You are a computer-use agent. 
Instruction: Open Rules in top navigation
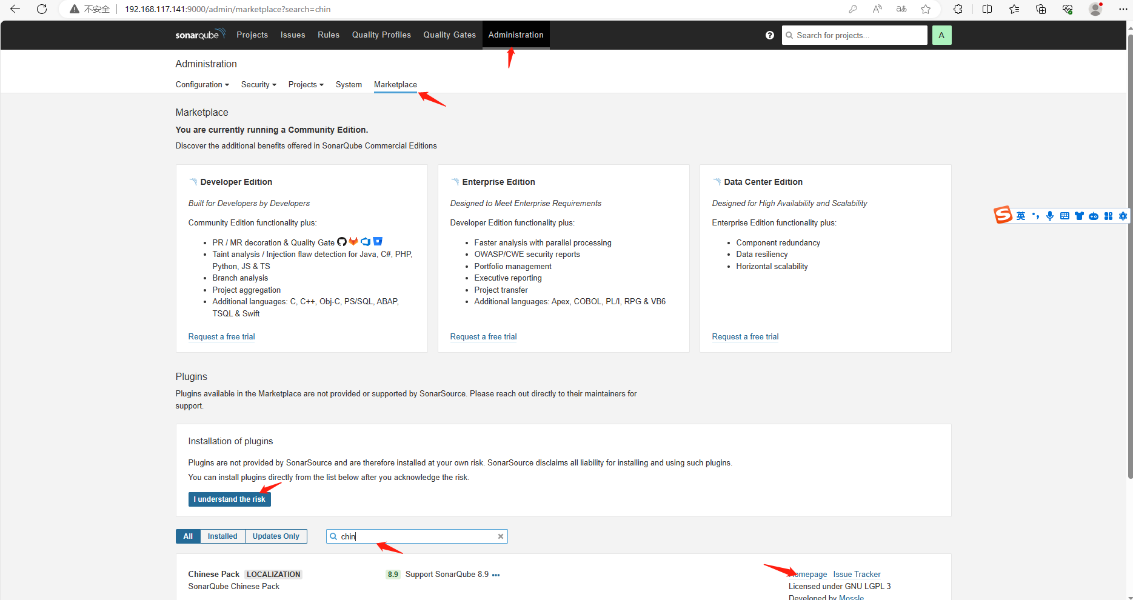pos(329,35)
